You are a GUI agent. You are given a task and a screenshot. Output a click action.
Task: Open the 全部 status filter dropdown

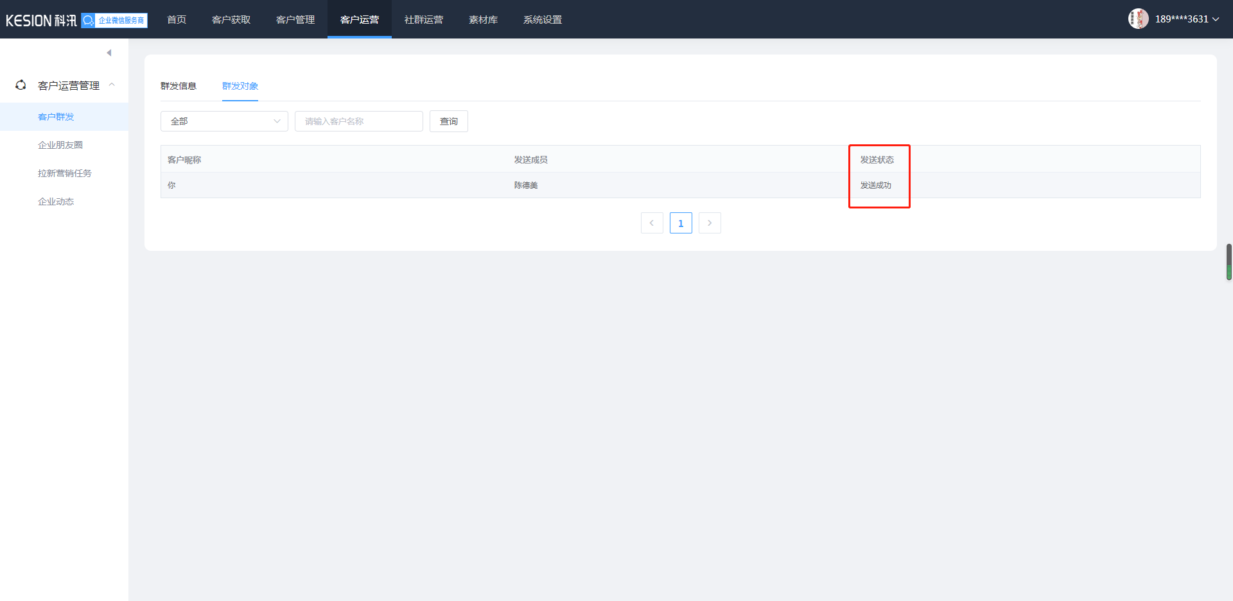pos(224,121)
